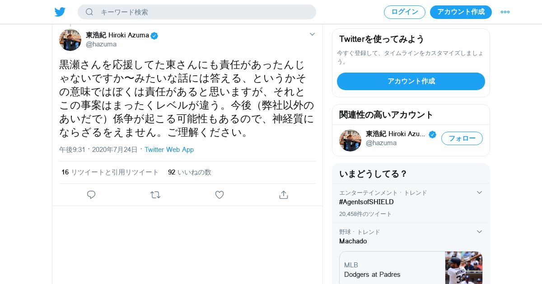Image resolution: width=542 pixels, height=284 pixels.
Task: Expand options for Machado trend
Action: pyautogui.click(x=480, y=232)
